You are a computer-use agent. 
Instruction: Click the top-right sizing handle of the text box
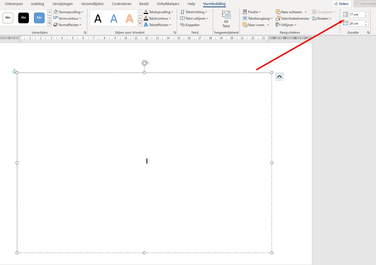pyautogui.click(x=272, y=72)
